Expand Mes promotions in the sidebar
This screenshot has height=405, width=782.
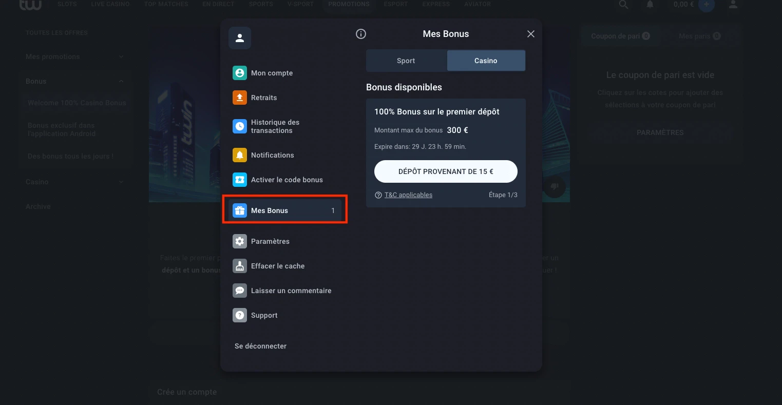(75, 56)
